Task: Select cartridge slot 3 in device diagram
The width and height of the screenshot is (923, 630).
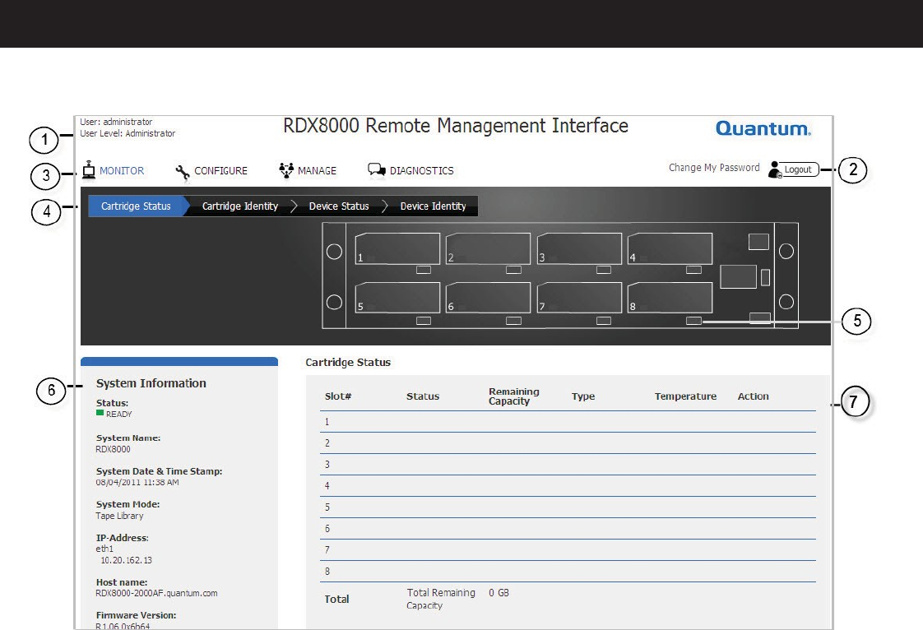Action: (579, 248)
